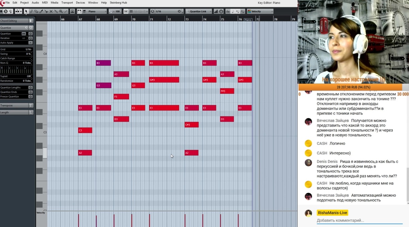Toggle the Auto Apply checkbox

[x=30, y=43]
